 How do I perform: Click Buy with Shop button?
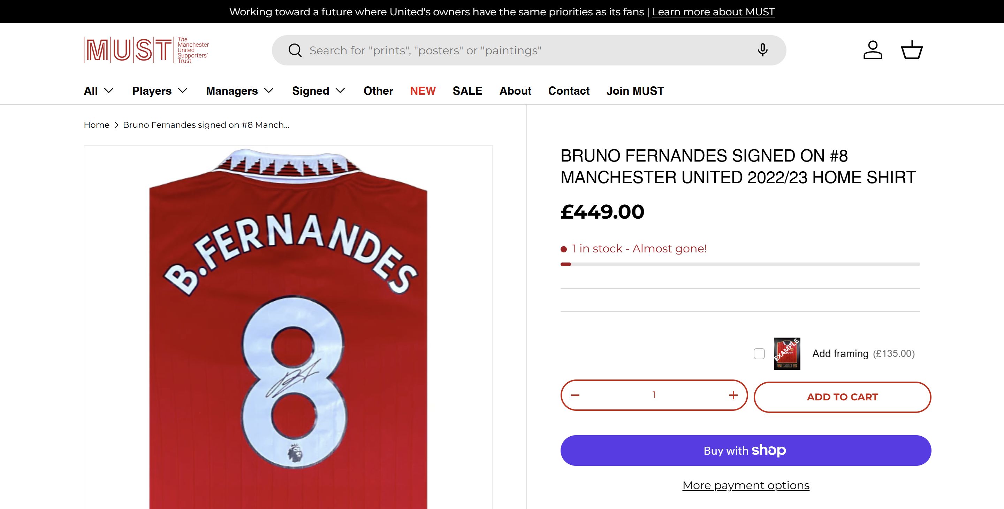(x=746, y=450)
